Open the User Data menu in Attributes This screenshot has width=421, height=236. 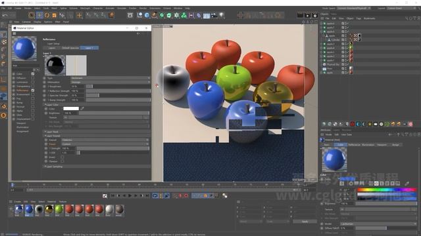pos(347,134)
